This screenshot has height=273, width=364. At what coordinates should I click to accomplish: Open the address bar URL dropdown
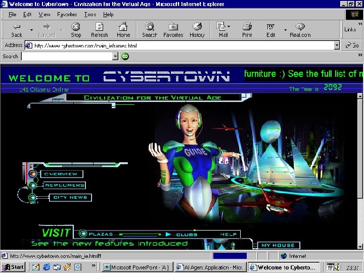pyautogui.click(x=337, y=45)
